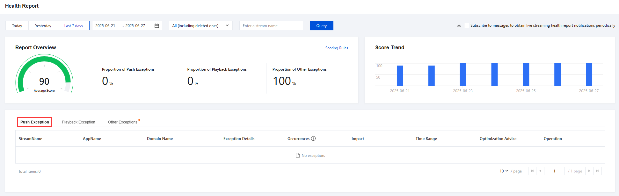Focus the stream name input field
The image size is (619, 196).
pos(271,26)
